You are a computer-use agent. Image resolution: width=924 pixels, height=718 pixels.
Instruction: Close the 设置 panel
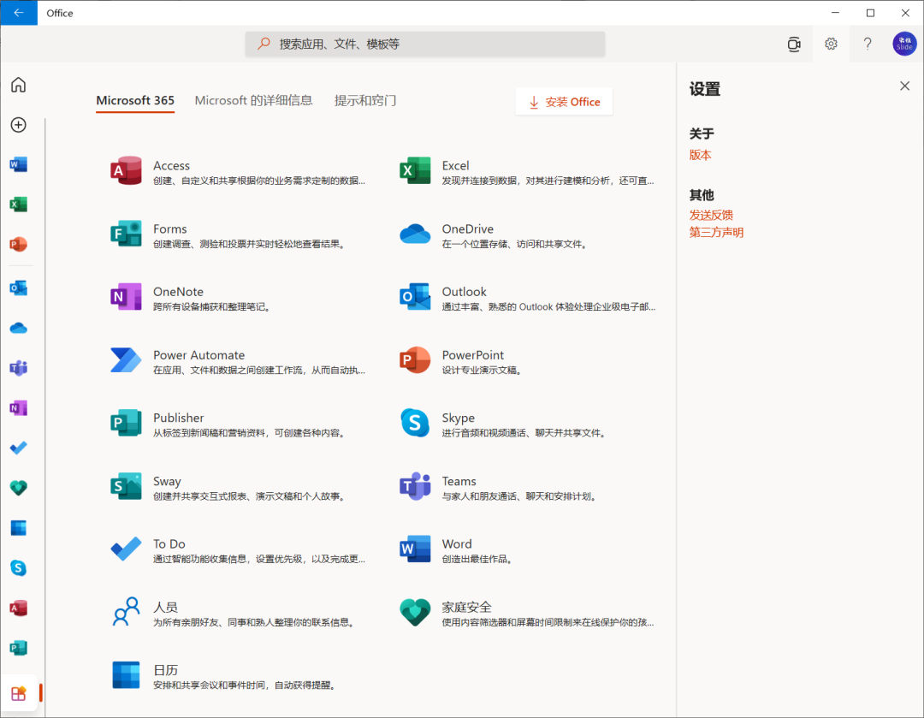[x=904, y=86]
